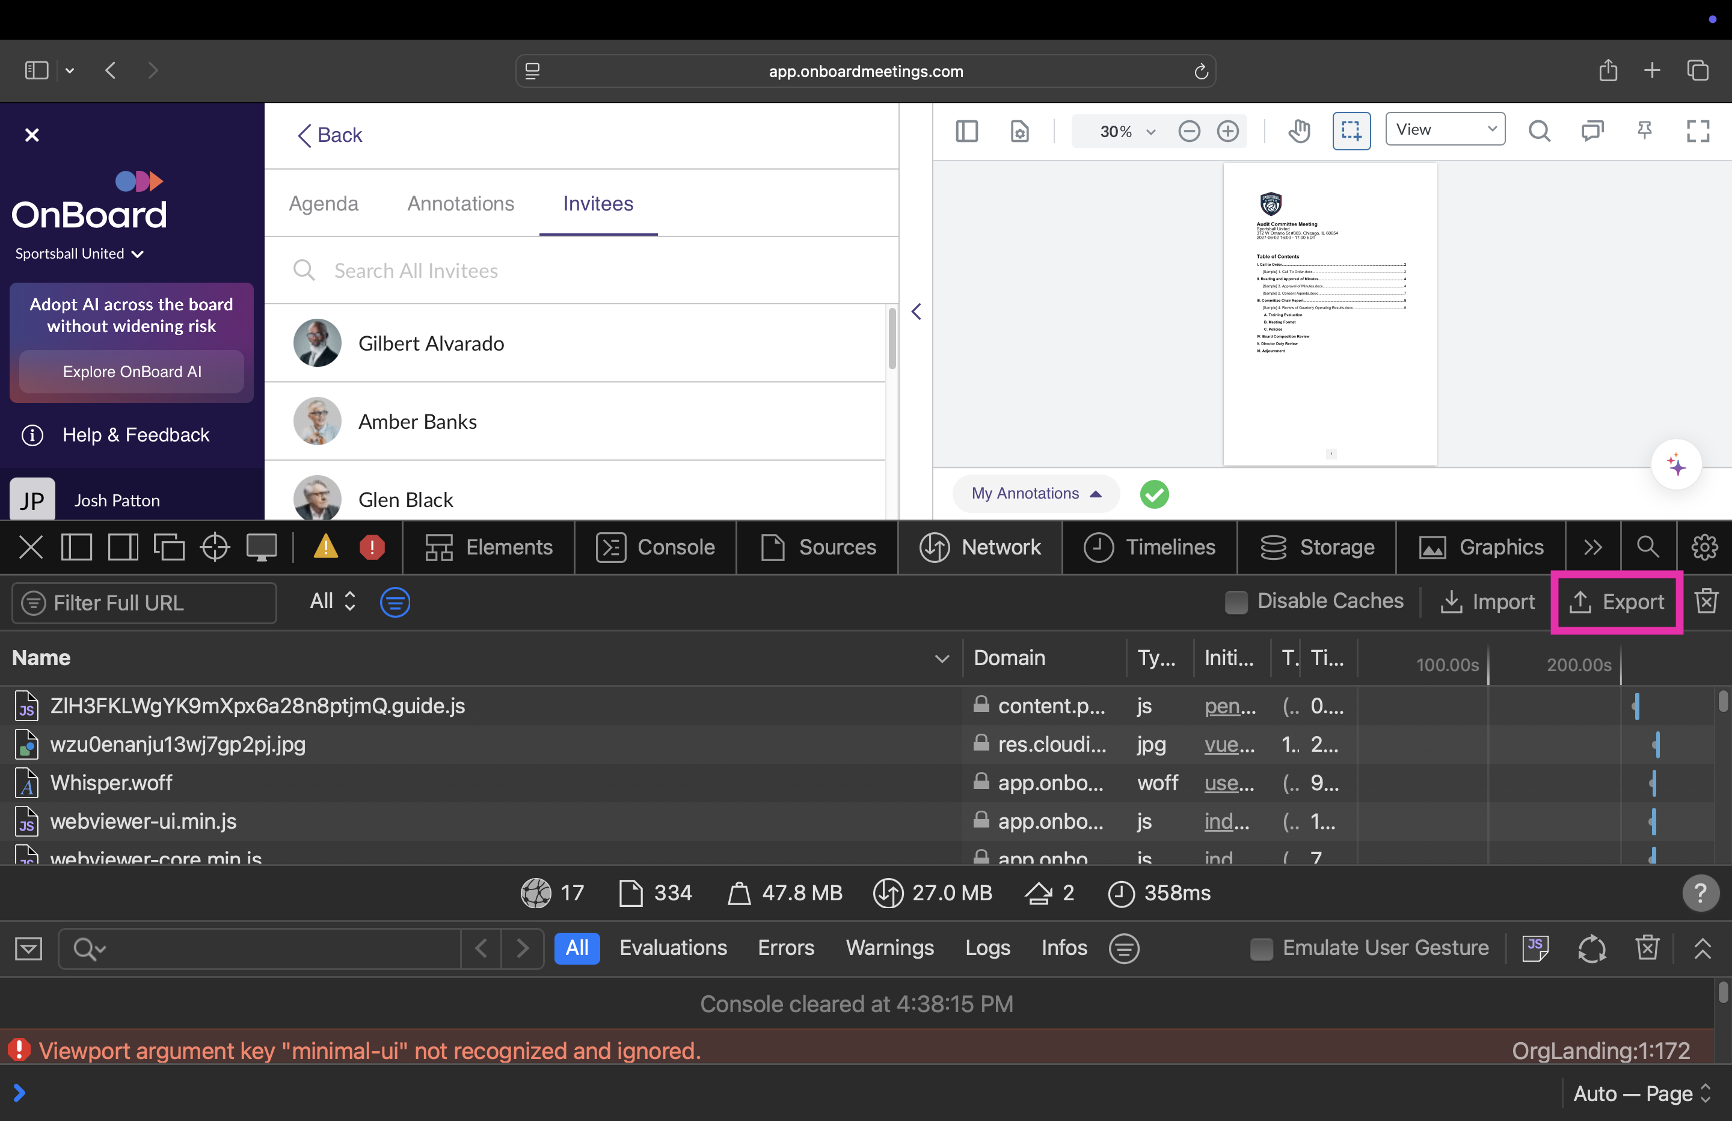Click the Filter Full URL field
Viewport: 1732px width, 1121px height.
(x=143, y=603)
